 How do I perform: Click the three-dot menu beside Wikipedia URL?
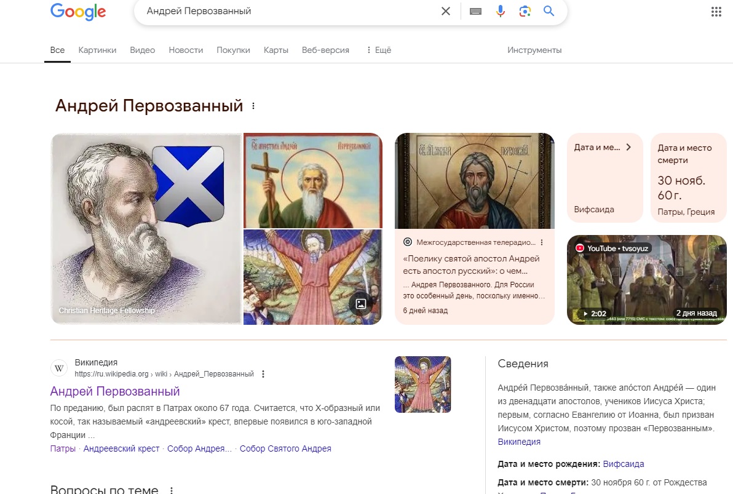click(263, 374)
